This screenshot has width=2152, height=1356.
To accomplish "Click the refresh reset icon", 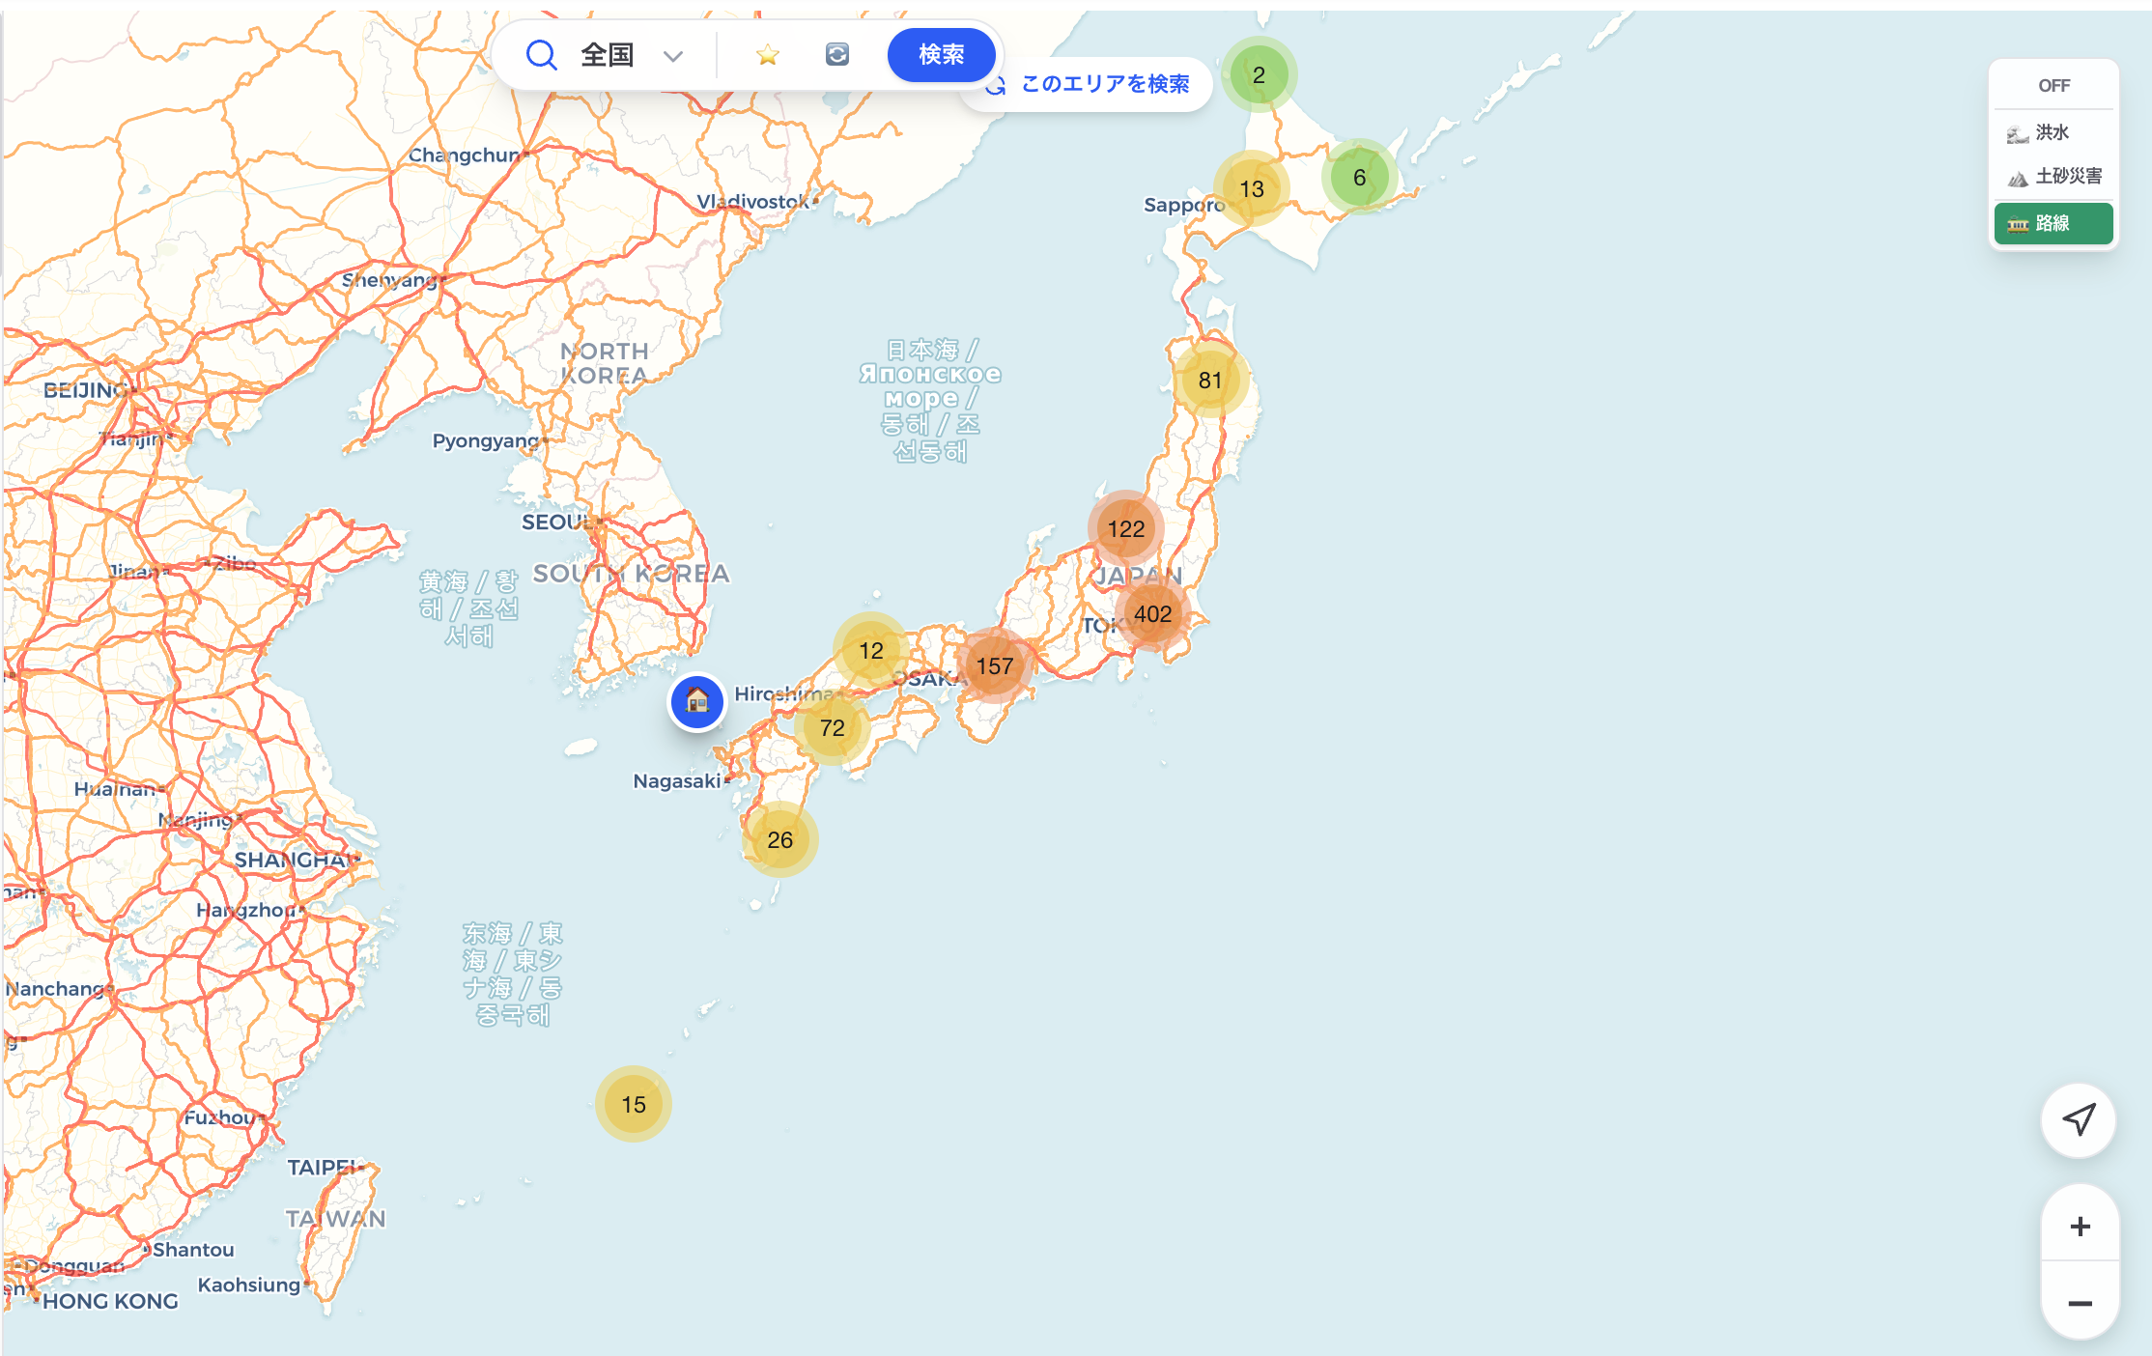I will [x=837, y=55].
